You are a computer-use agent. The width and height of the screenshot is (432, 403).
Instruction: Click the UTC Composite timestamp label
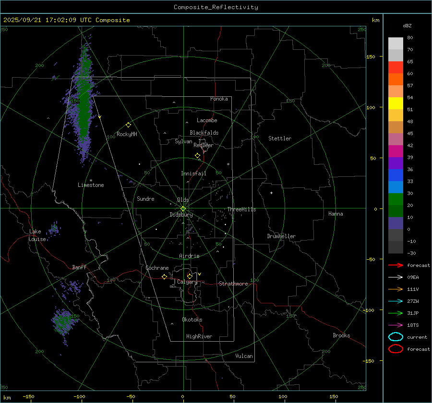(x=66, y=20)
